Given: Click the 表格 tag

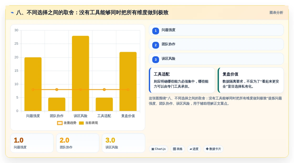Looking at the screenshot, I should (178, 149).
